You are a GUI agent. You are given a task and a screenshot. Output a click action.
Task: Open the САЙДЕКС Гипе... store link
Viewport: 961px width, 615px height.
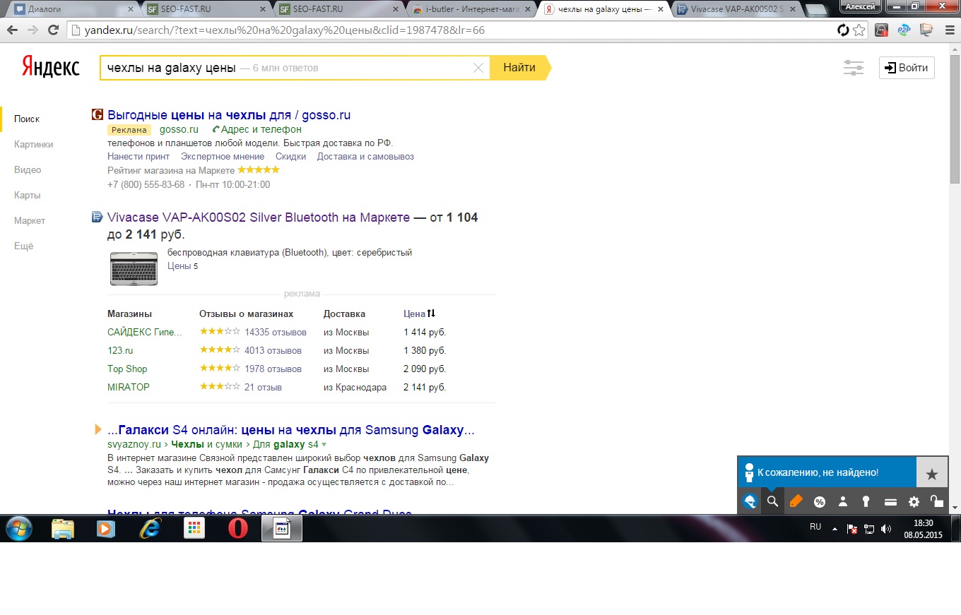point(144,332)
